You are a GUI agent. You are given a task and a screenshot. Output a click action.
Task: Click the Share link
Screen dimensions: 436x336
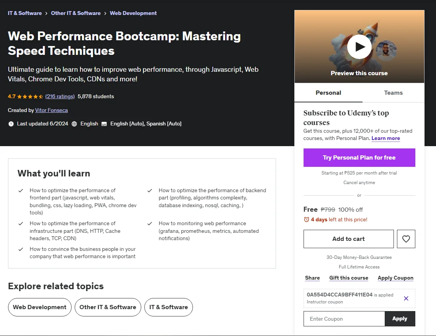[x=312, y=278]
